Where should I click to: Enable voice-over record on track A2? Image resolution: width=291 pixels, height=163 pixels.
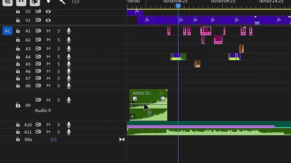(x=69, y=40)
